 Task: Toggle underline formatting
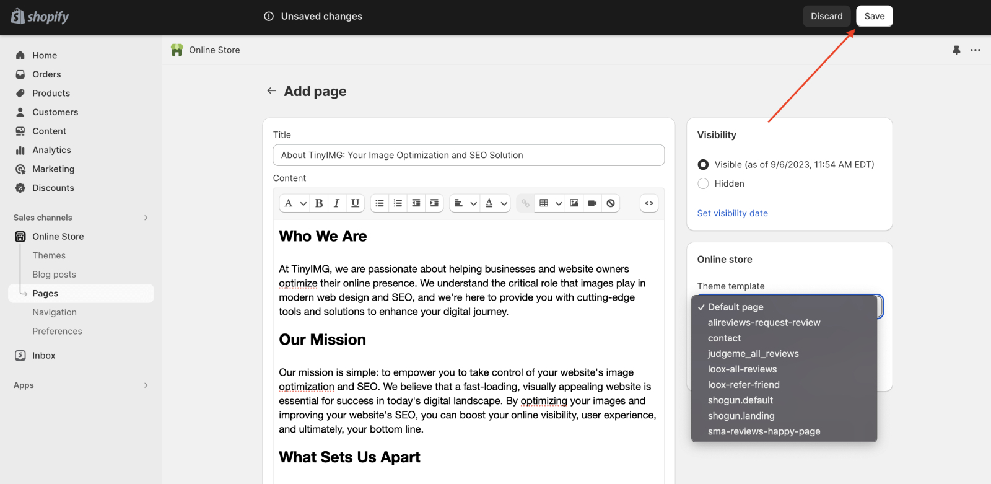tap(355, 203)
